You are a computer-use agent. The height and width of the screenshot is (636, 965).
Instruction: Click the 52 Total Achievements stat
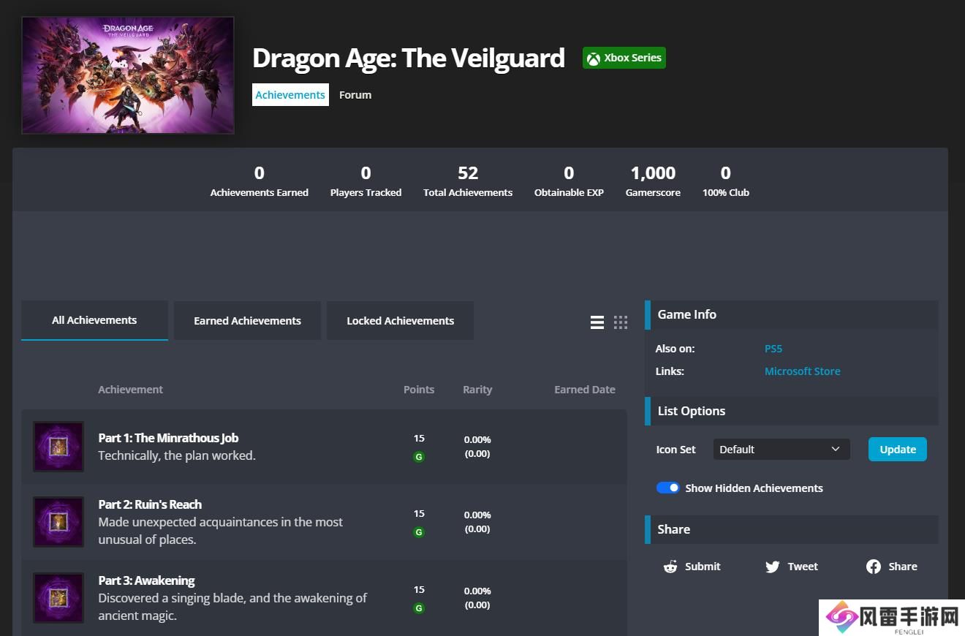(x=468, y=181)
